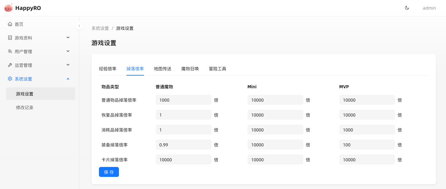
Task: Click the 普通魔物 column header
Action: click(x=164, y=87)
